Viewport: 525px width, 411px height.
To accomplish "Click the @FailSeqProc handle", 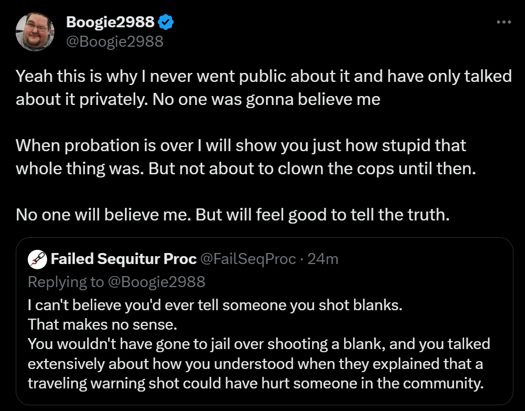I will [x=248, y=259].
